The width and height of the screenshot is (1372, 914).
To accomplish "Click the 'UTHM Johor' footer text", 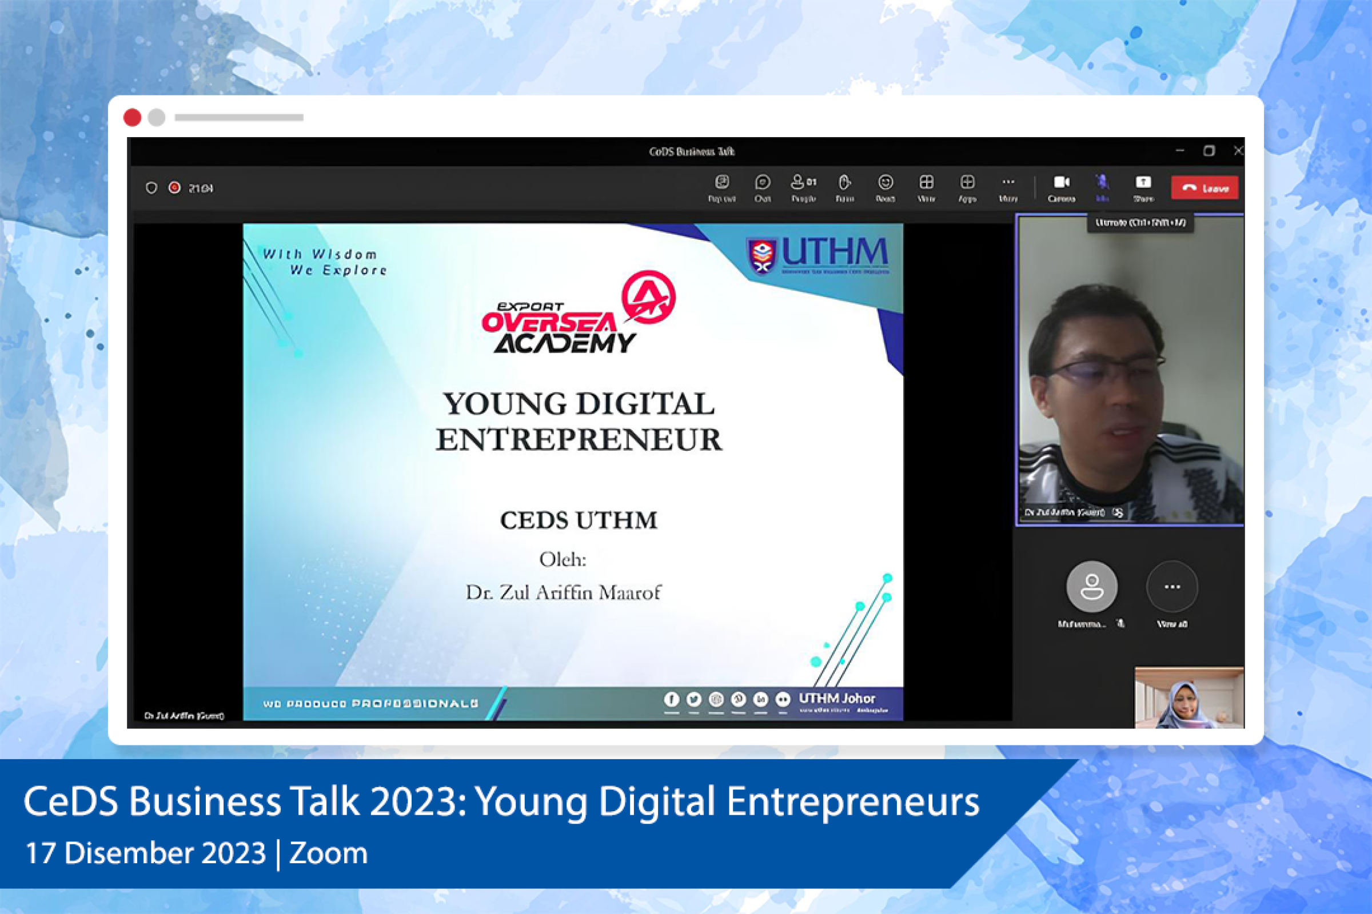I will click(x=837, y=698).
